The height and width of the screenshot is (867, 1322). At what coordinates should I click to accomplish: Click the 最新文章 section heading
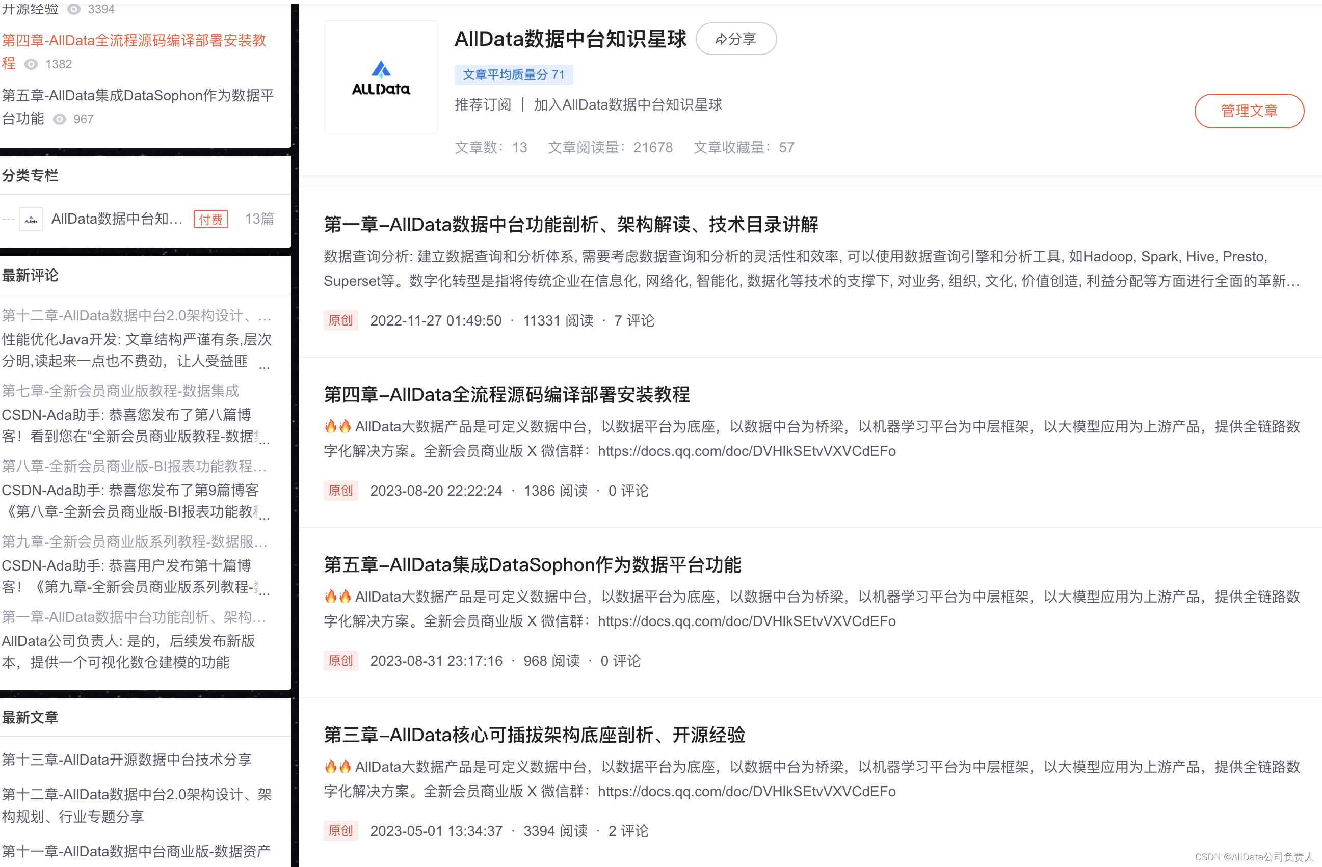pos(30,717)
